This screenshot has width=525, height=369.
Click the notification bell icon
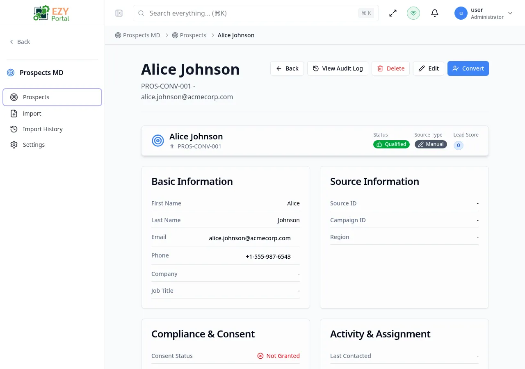[x=434, y=13]
